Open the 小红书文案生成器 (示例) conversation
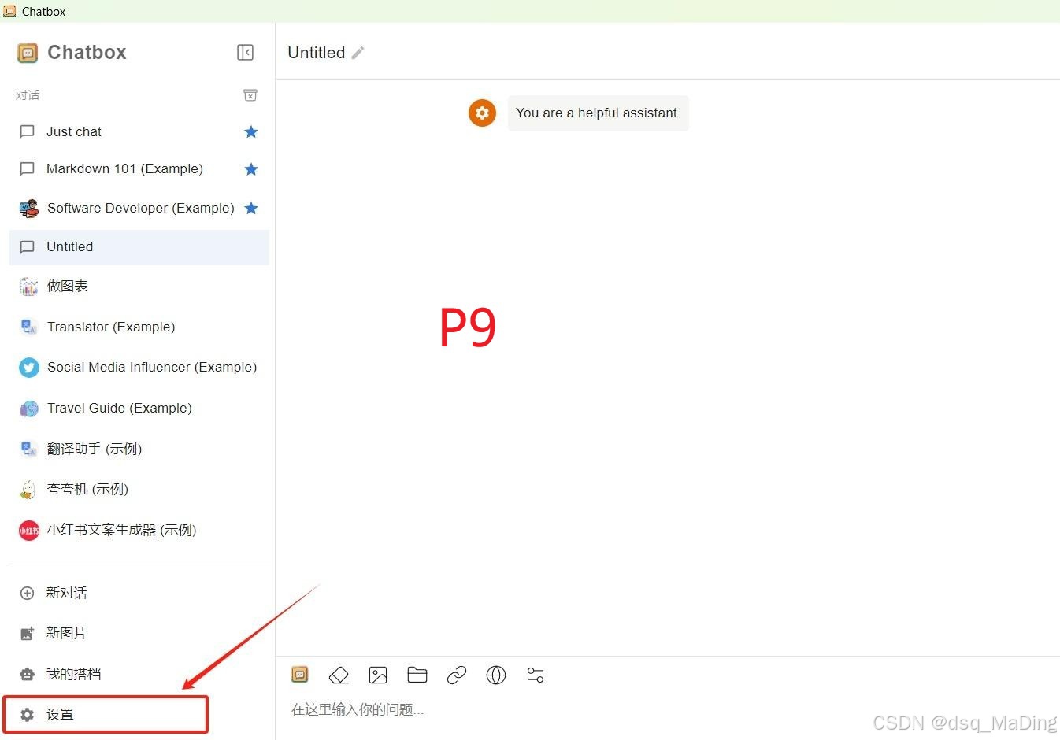The image size is (1060, 740). click(x=139, y=530)
